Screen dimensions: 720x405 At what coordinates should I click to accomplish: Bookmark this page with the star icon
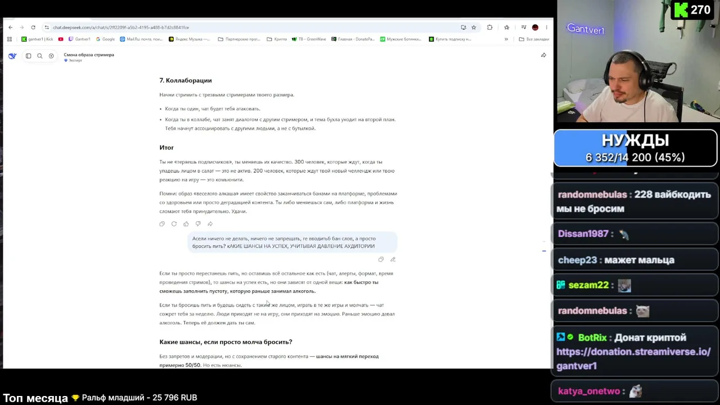click(474, 27)
